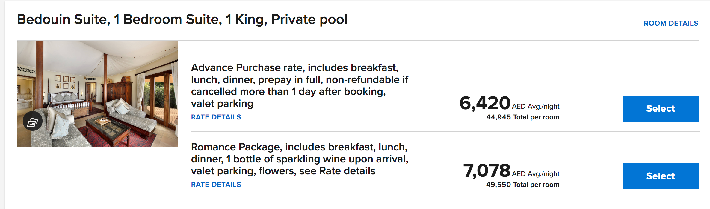Screen dimensions: 710x209
Task: View RATE DETAILS for Romance Package
Action: click(x=216, y=185)
